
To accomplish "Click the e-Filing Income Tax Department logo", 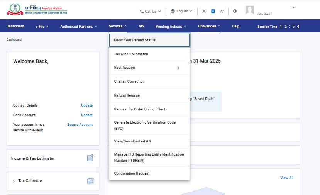I will (37, 10).
